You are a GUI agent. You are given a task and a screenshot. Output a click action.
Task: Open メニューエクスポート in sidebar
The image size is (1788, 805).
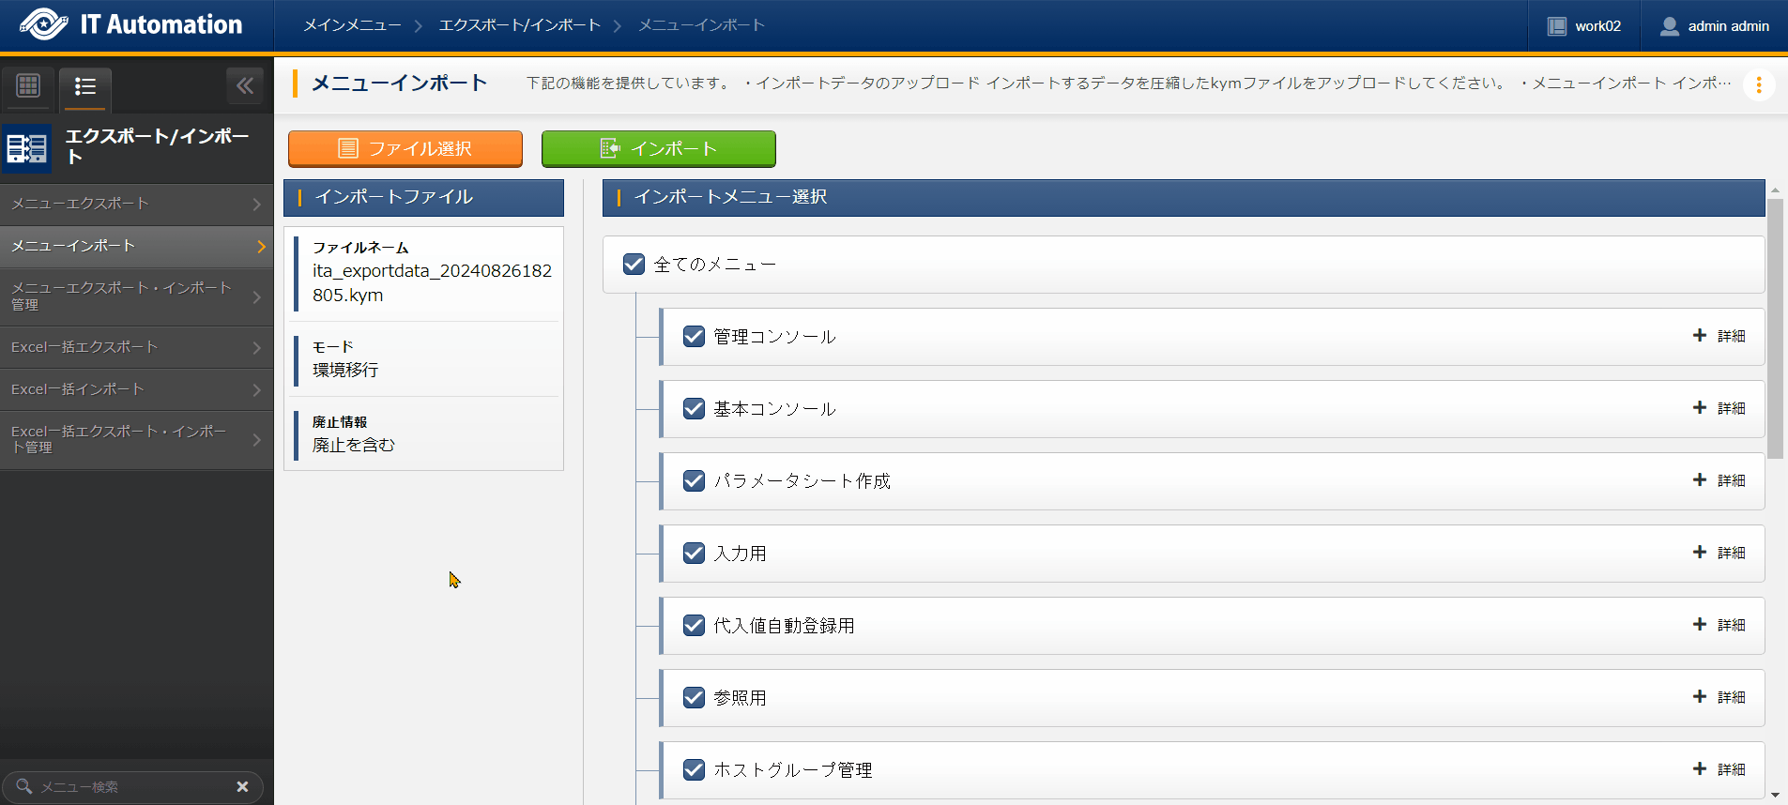(x=136, y=204)
